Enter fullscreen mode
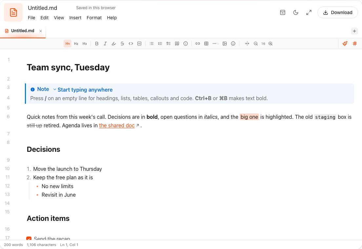This screenshot has width=362, height=249. click(x=309, y=12)
